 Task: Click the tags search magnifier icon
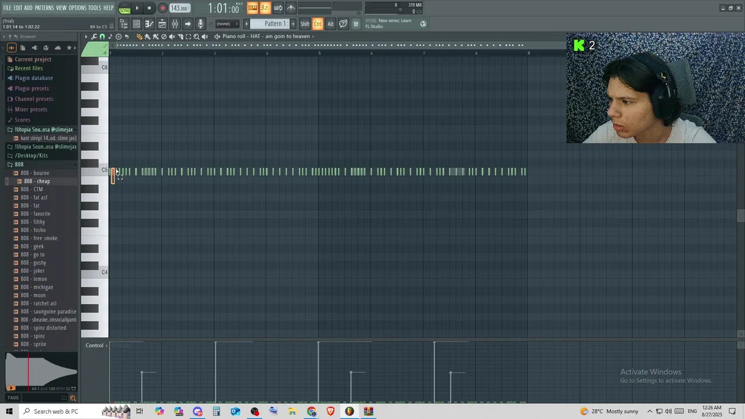click(73, 398)
